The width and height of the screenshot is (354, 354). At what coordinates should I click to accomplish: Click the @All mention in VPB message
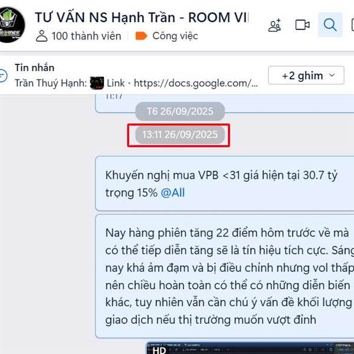[x=173, y=193]
